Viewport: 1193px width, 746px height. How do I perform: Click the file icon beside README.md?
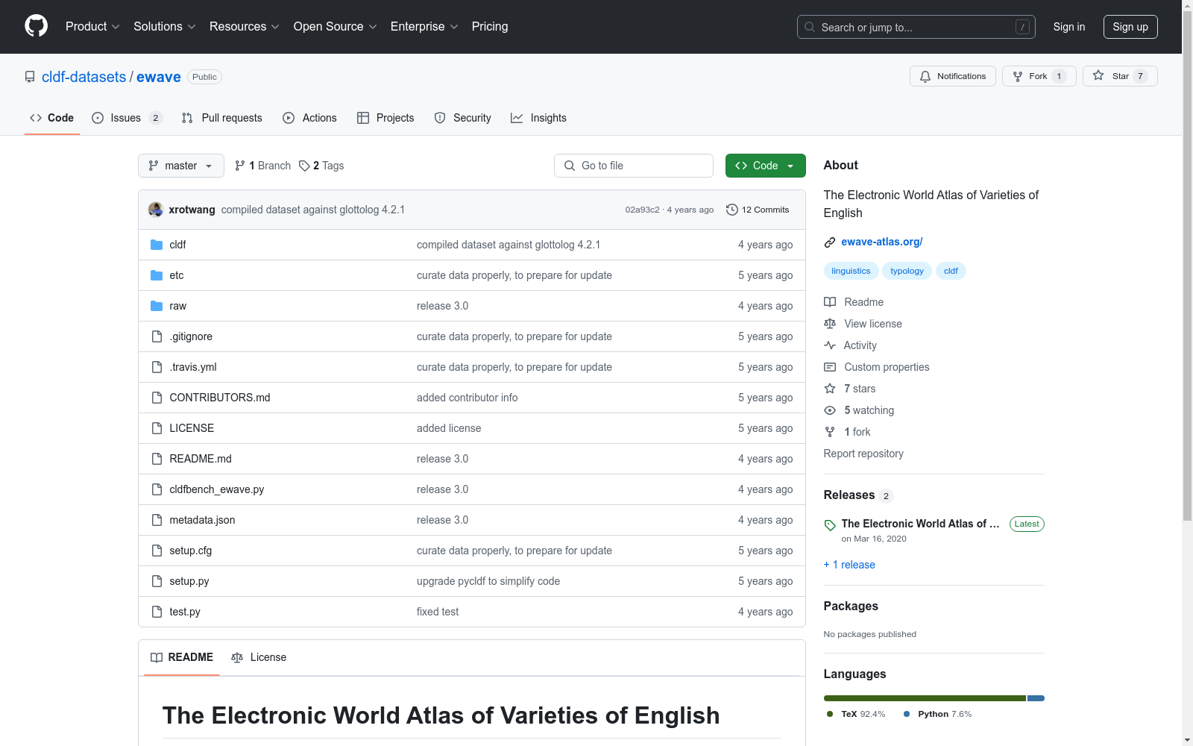(157, 459)
